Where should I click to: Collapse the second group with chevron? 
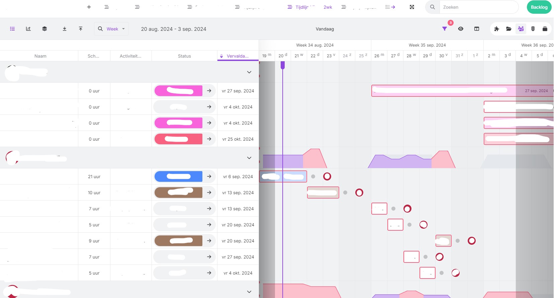pyautogui.click(x=249, y=158)
